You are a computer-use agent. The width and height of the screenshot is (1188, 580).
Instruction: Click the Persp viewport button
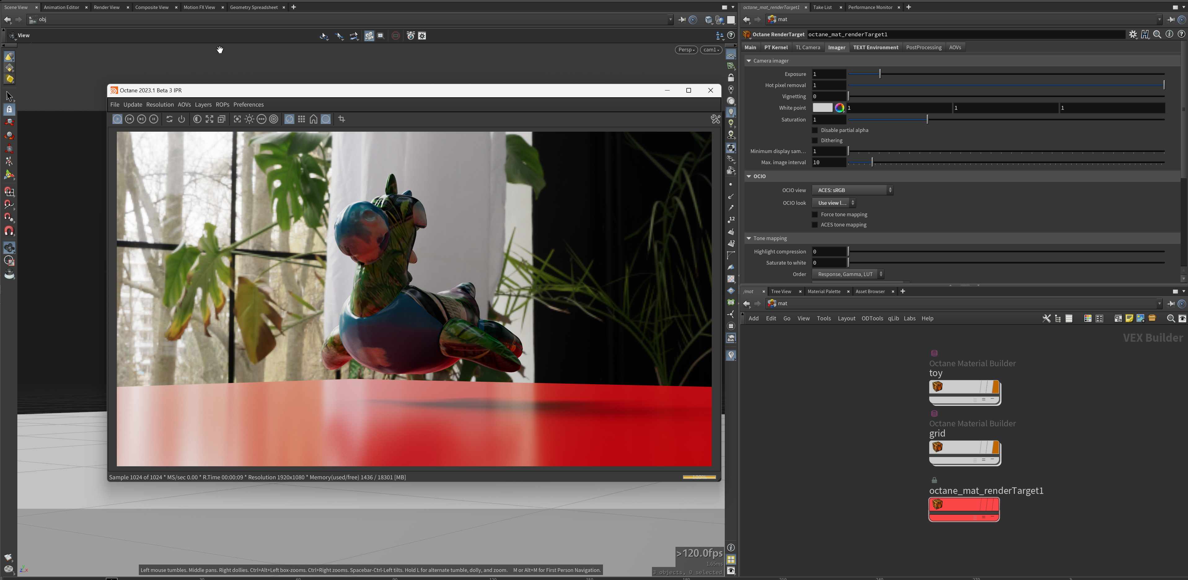click(686, 50)
